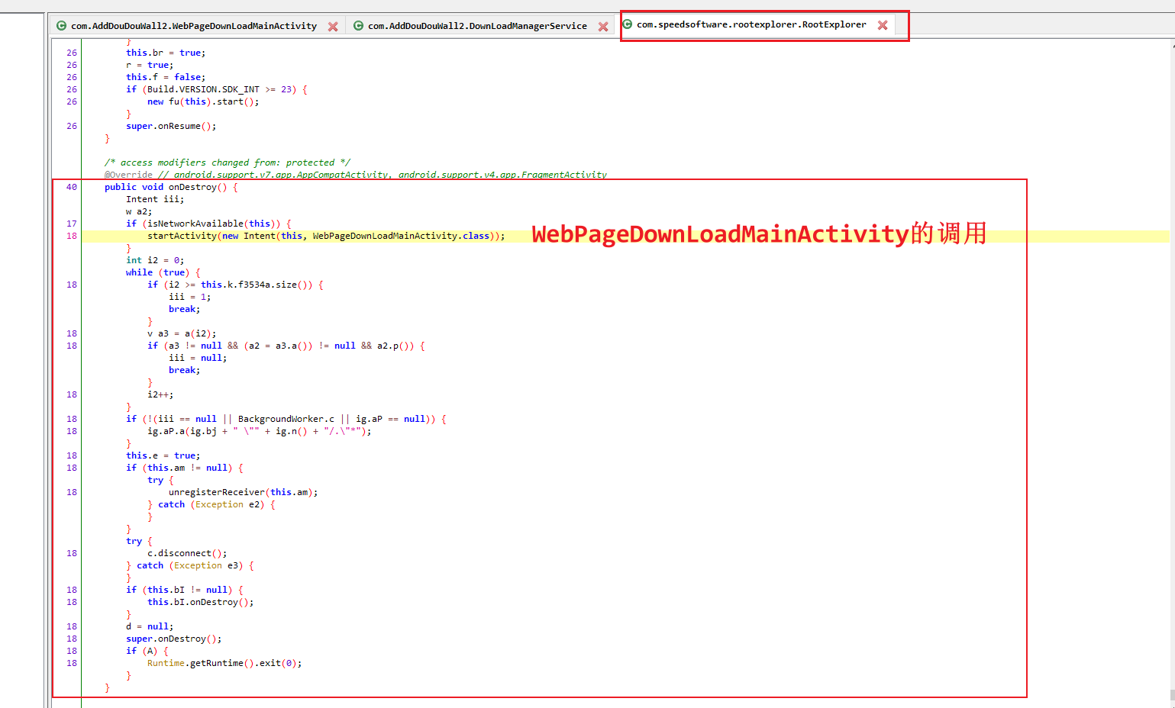Close the WebPageDownLoadMainActivity tab
The image size is (1175, 708).
point(333,27)
